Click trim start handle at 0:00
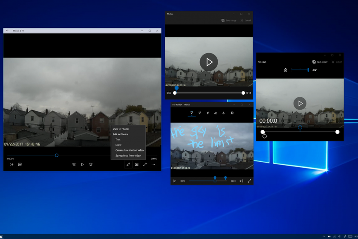The height and width of the screenshot is (239, 358). pos(175,93)
